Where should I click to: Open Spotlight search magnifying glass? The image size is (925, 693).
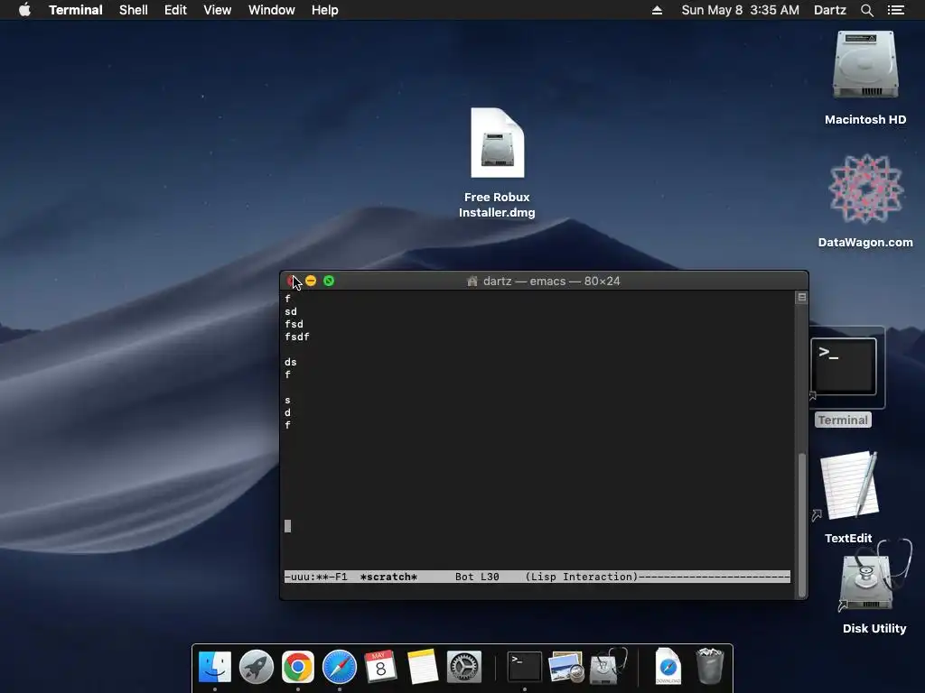(x=866, y=10)
